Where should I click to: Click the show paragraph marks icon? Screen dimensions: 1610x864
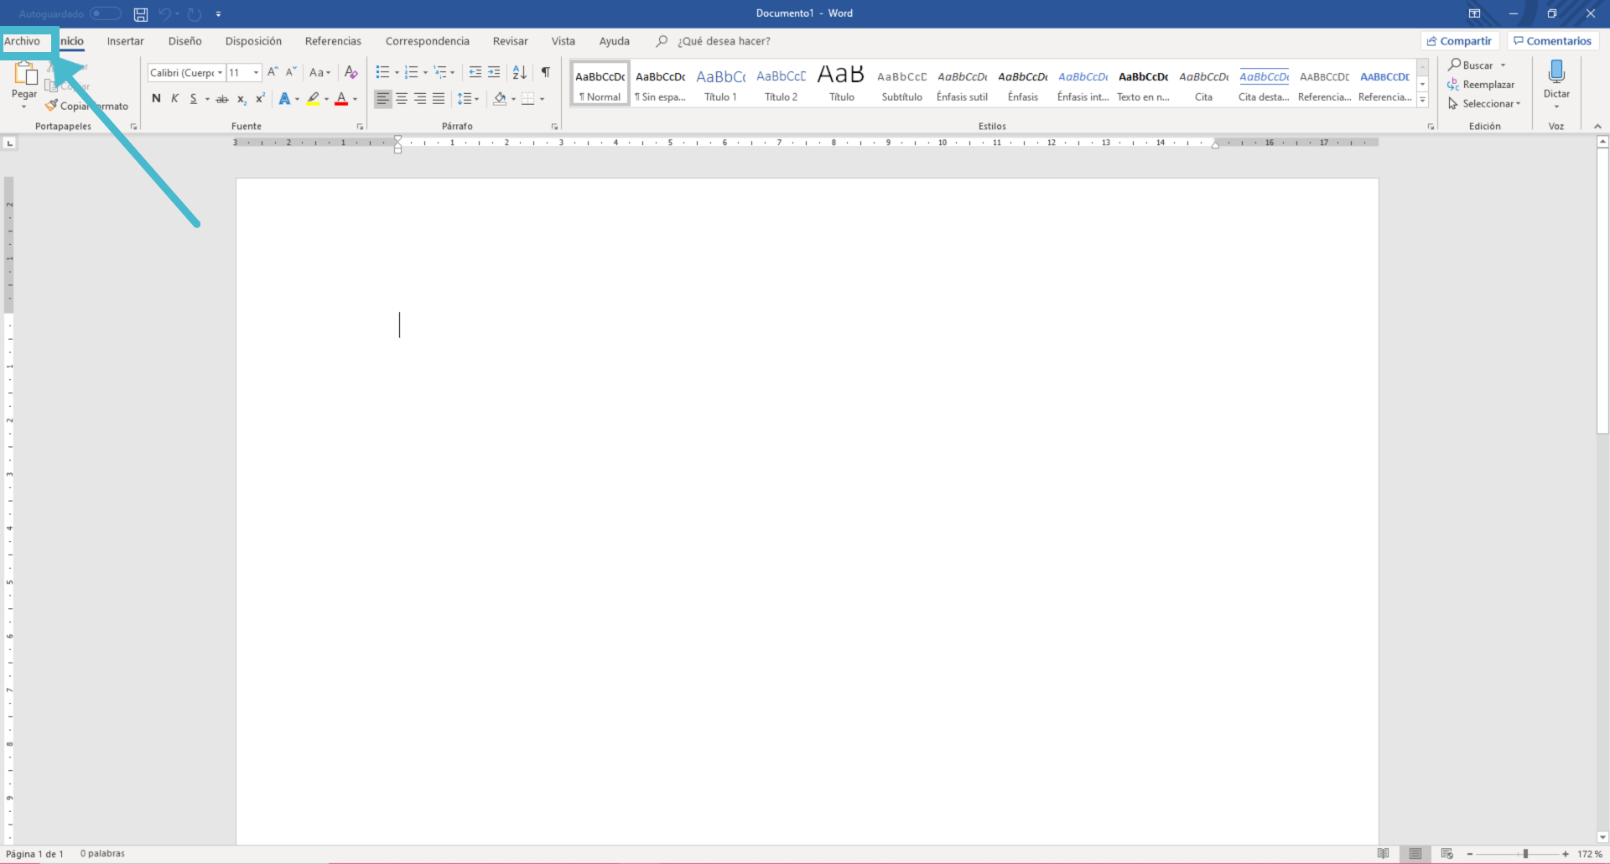[546, 72]
